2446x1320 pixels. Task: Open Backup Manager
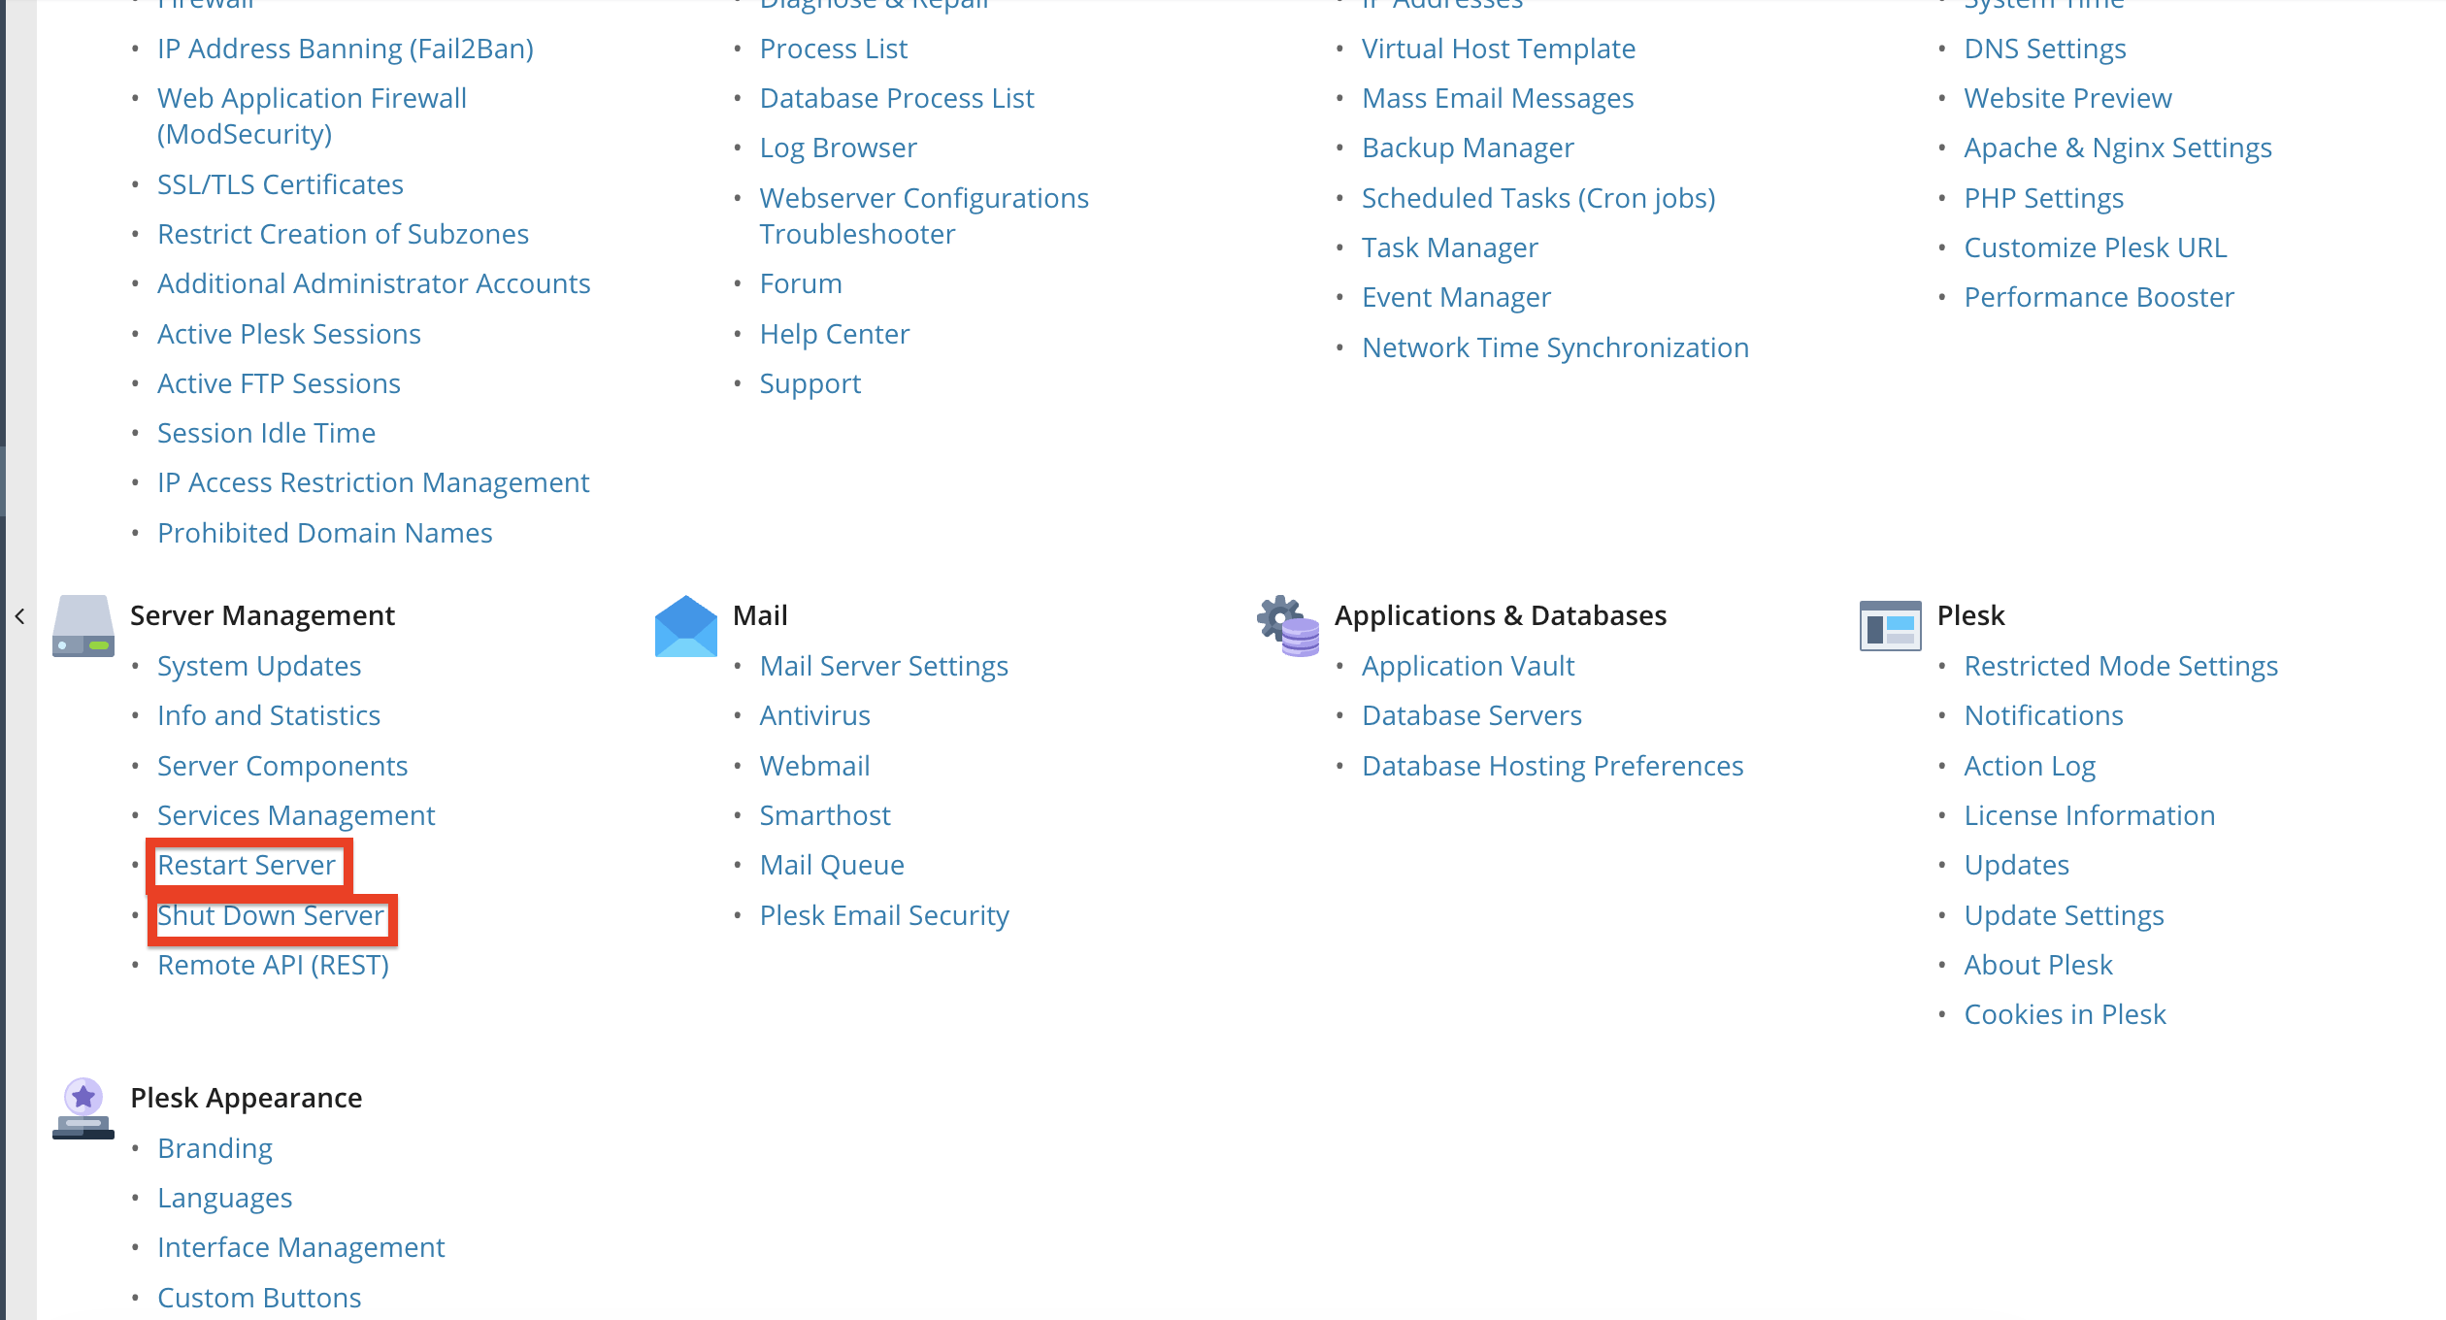click(1468, 148)
